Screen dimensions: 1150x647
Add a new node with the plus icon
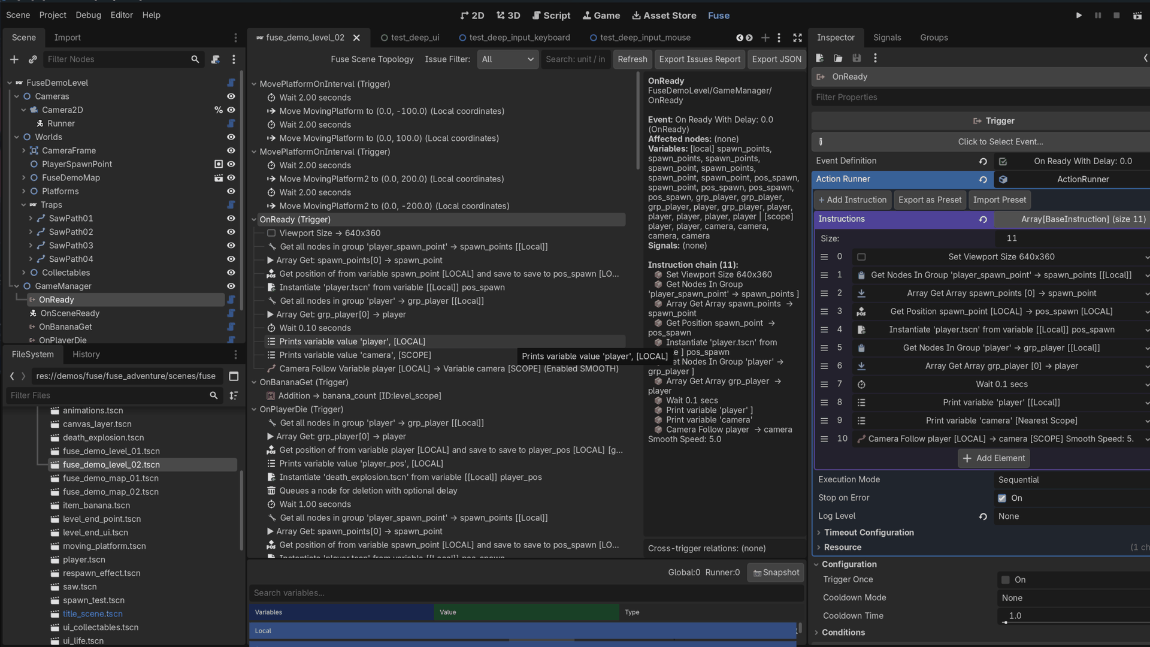pyautogui.click(x=14, y=59)
